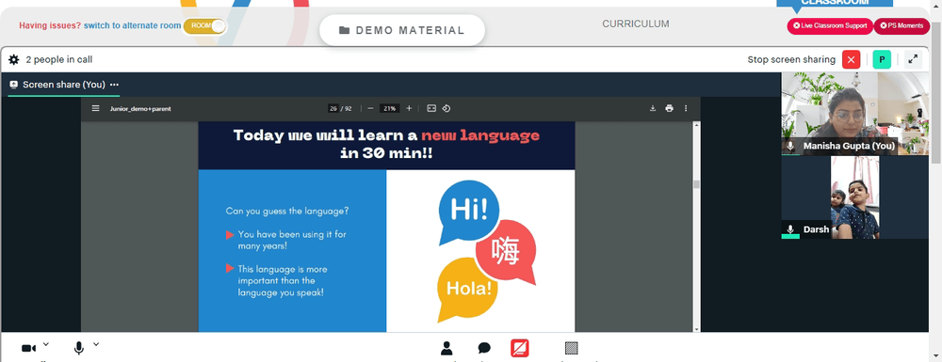Image resolution: width=942 pixels, height=362 pixels.
Task: Zoom out of the PDF with minus button
Action: pyautogui.click(x=370, y=108)
